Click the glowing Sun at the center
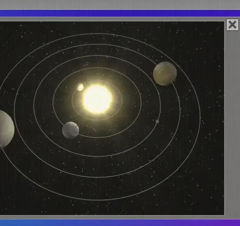Image resolution: width=240 pixels, height=226 pixels. pyautogui.click(x=97, y=99)
